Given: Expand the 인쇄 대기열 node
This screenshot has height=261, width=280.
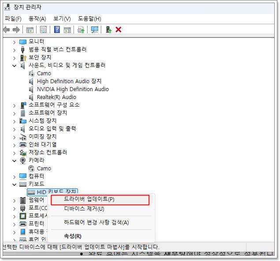Looking at the screenshot, I should tap(14, 145).
